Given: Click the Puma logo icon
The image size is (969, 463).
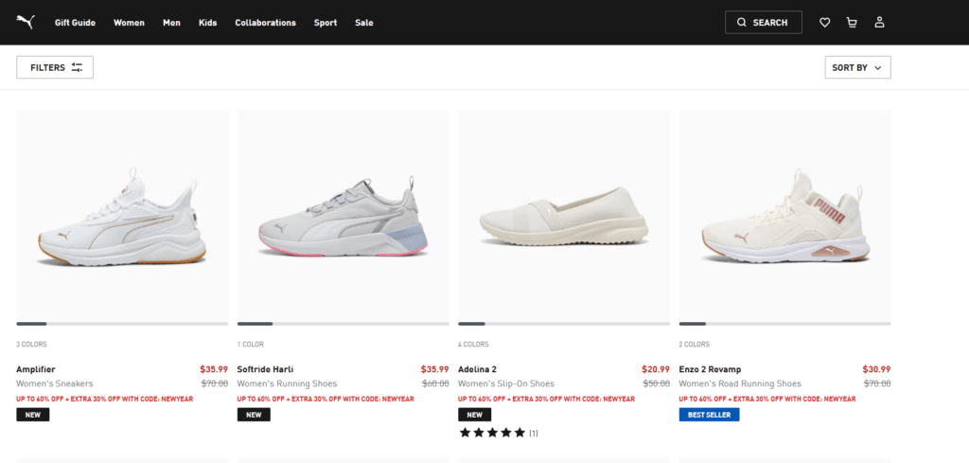Looking at the screenshot, I should [26, 22].
